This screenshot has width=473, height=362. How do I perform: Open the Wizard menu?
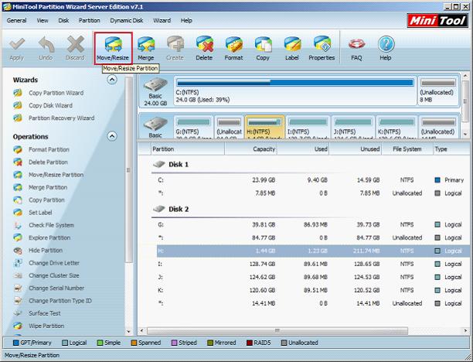click(x=162, y=21)
